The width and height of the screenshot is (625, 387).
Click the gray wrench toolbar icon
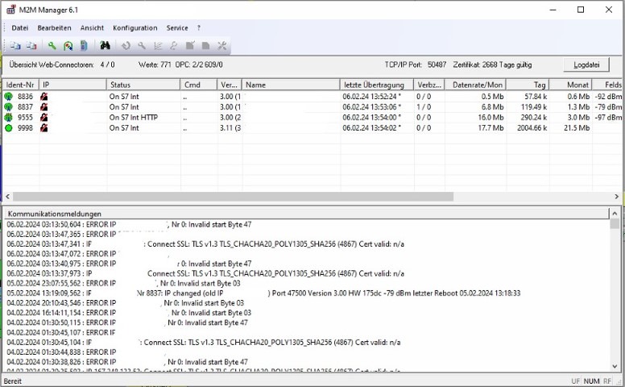[x=142, y=46]
